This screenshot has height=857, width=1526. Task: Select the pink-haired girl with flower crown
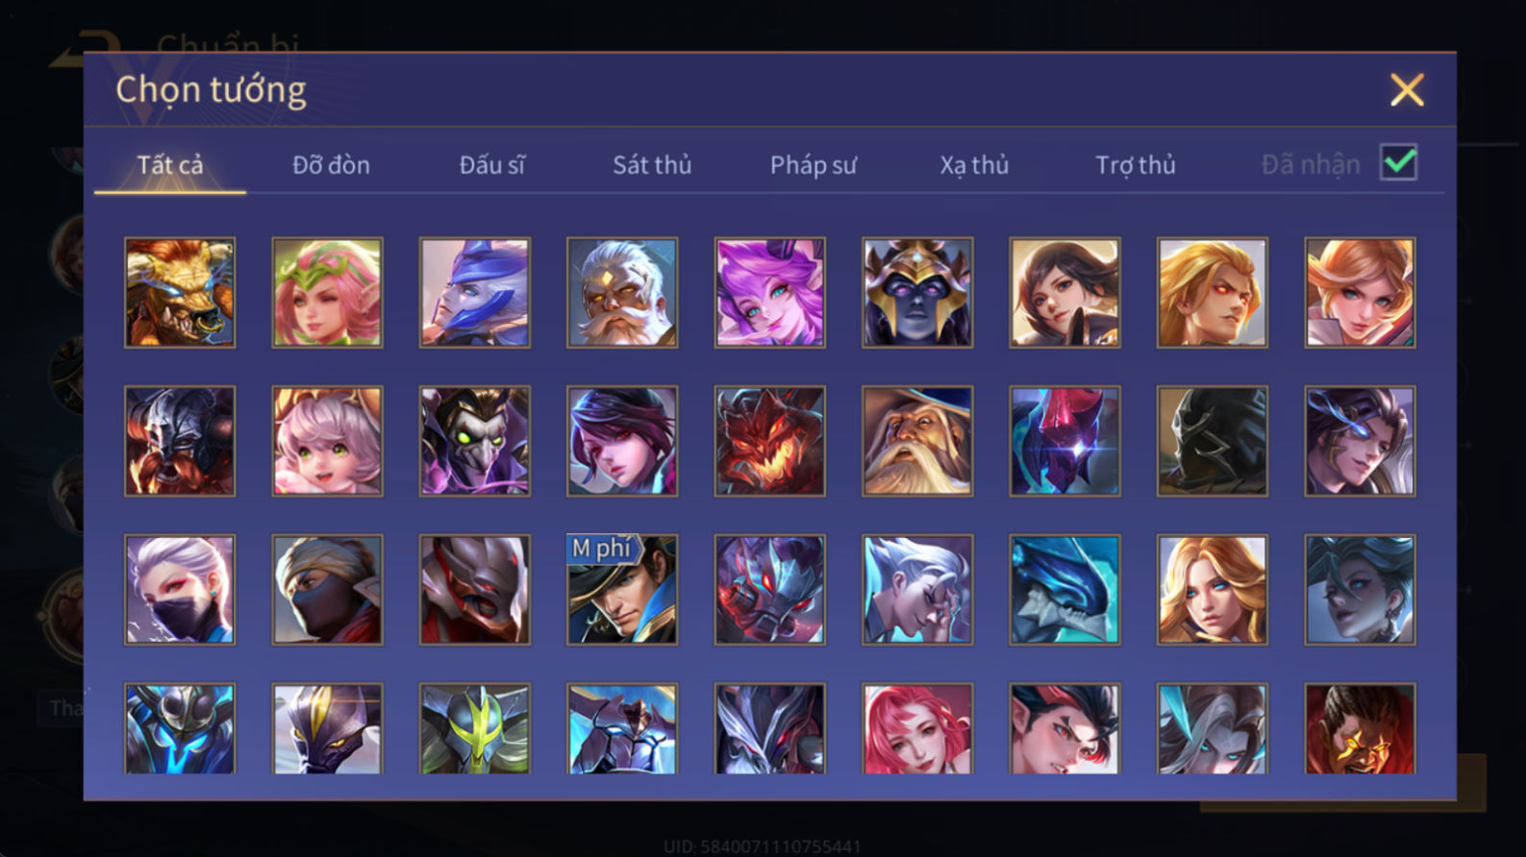[x=327, y=293]
